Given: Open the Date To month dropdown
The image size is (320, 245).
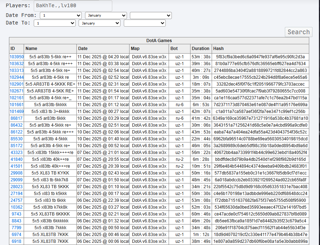Looking at the screenshot, I should (100, 23).
